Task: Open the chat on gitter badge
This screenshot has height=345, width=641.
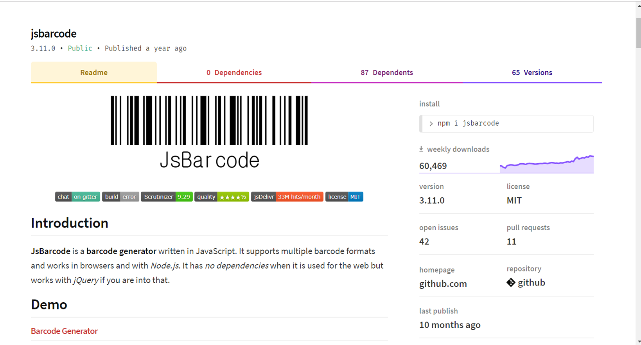Action: coord(77,197)
